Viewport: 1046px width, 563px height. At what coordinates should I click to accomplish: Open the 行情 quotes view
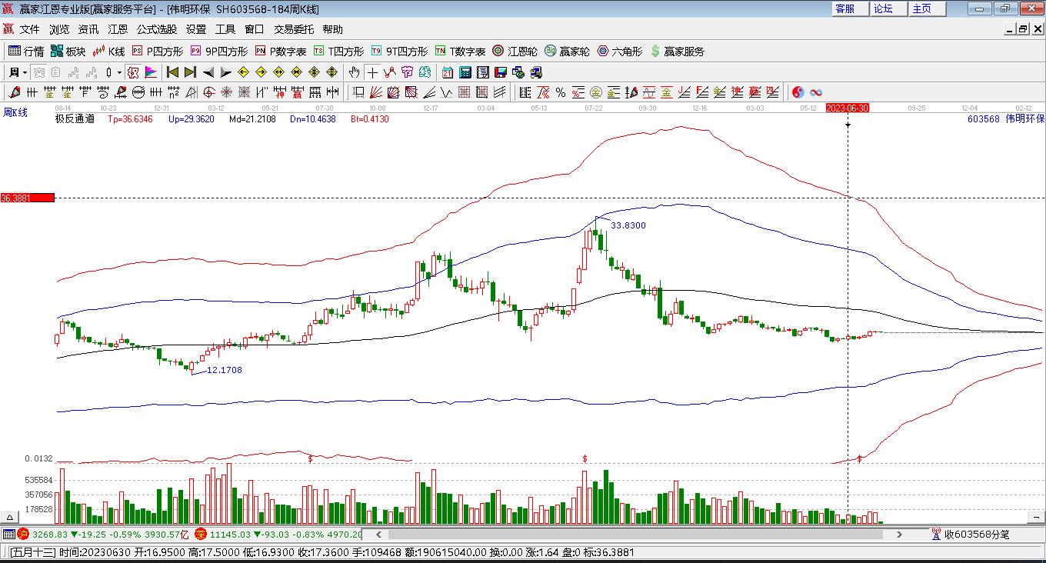(x=26, y=52)
